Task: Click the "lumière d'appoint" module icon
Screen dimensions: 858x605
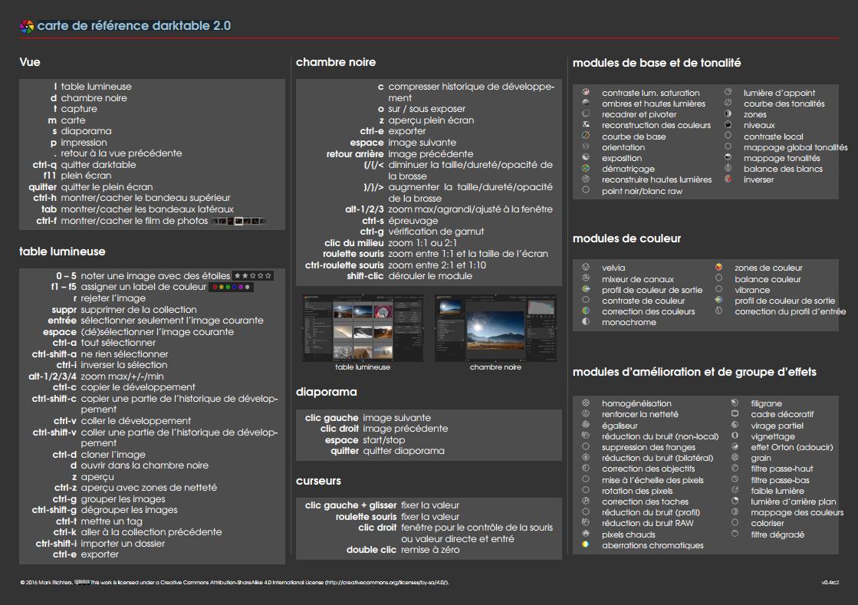Action: point(728,93)
